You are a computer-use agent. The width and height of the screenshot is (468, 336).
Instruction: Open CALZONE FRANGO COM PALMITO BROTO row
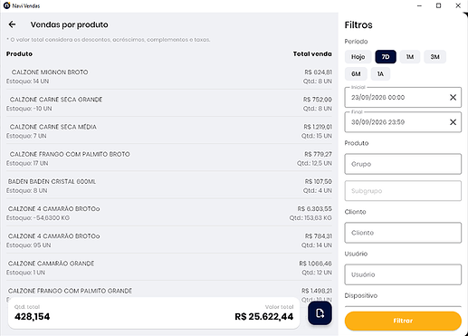click(169, 158)
